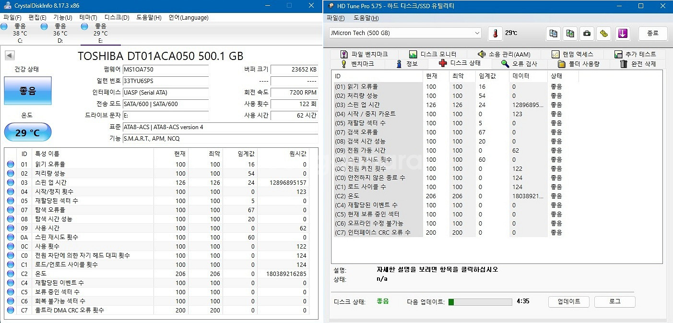Switch to the 오류 검사 tab

520,64
